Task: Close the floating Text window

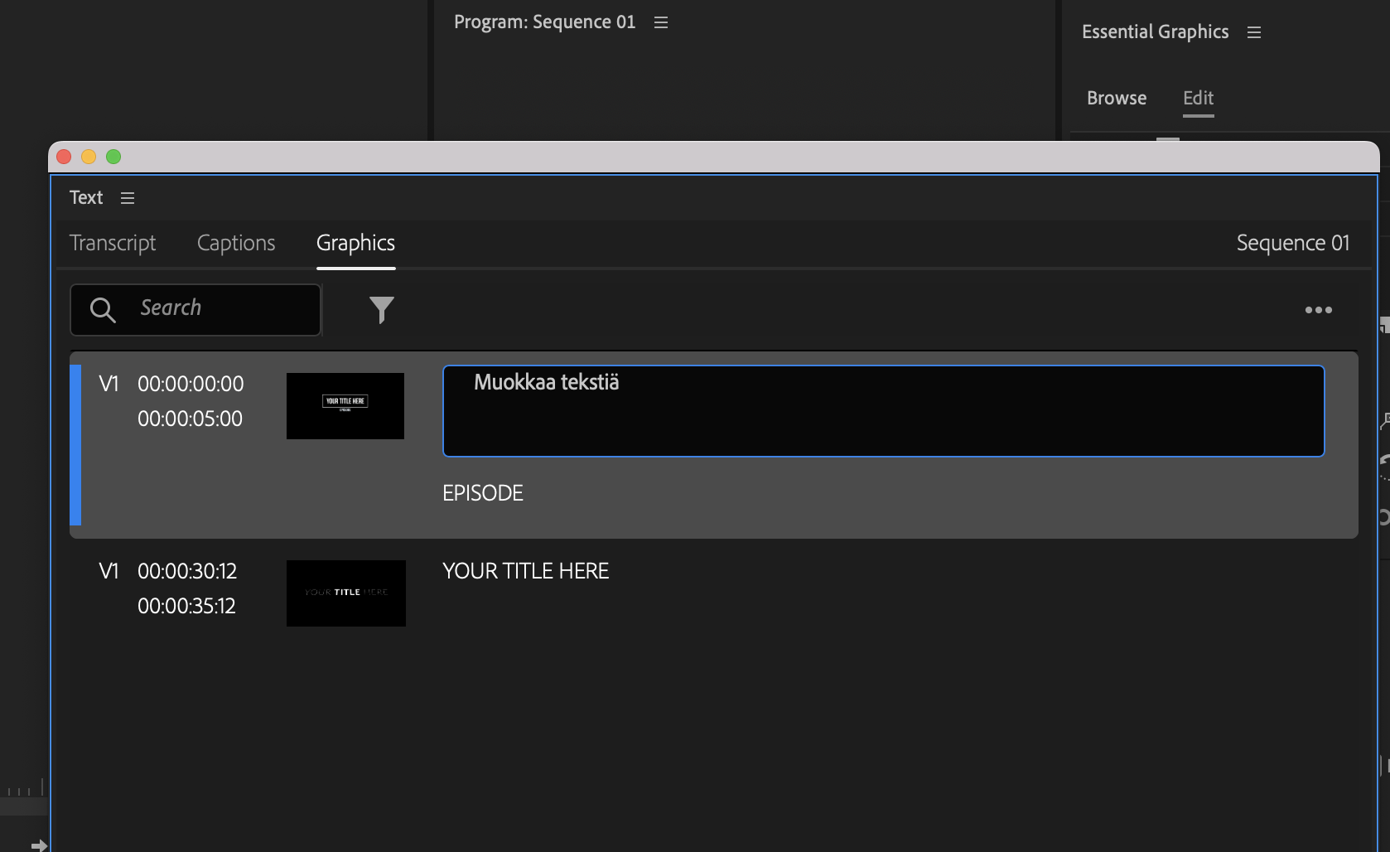Action: (64, 157)
